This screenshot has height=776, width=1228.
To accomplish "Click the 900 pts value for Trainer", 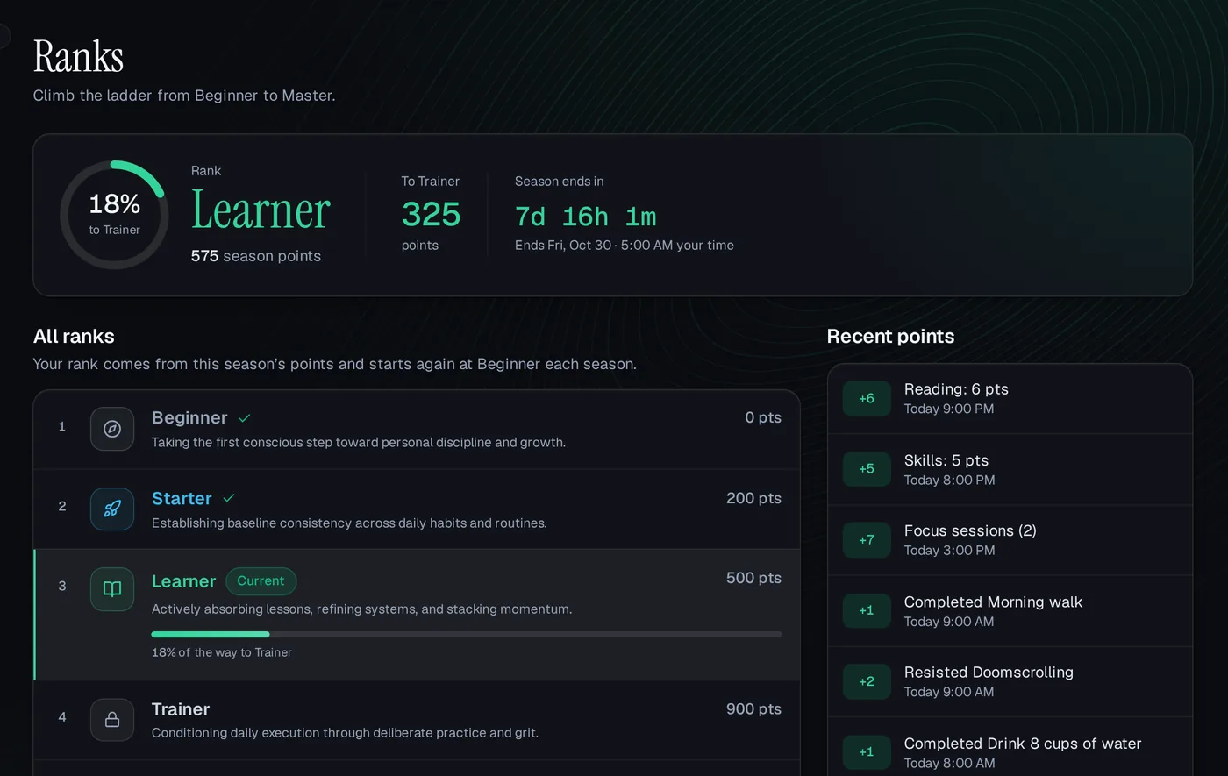I will click(x=753, y=709).
